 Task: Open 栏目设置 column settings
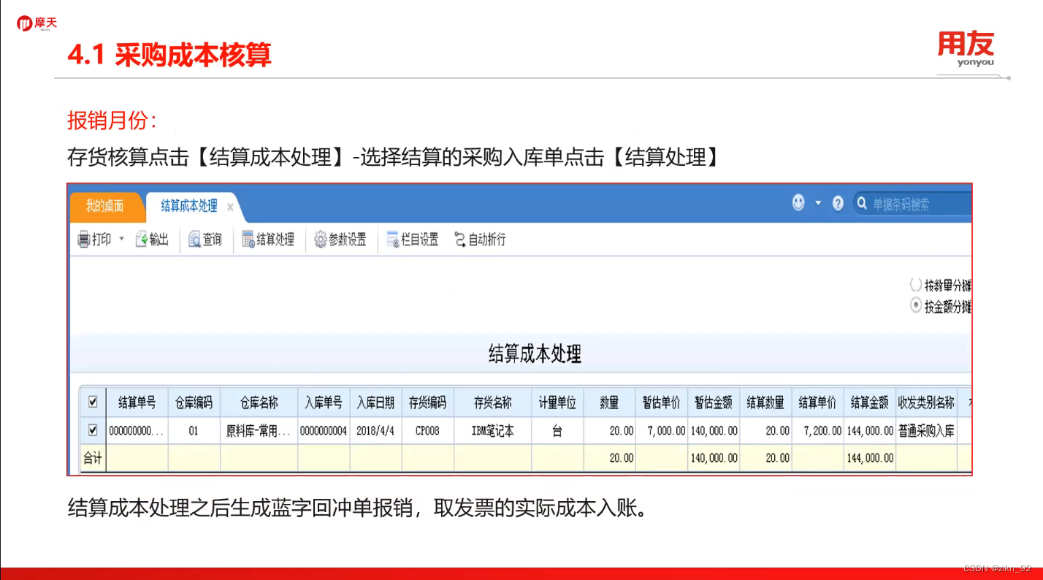click(x=413, y=240)
